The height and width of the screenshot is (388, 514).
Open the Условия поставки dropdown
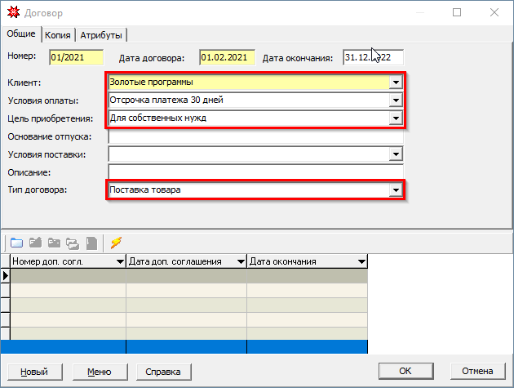(x=396, y=154)
